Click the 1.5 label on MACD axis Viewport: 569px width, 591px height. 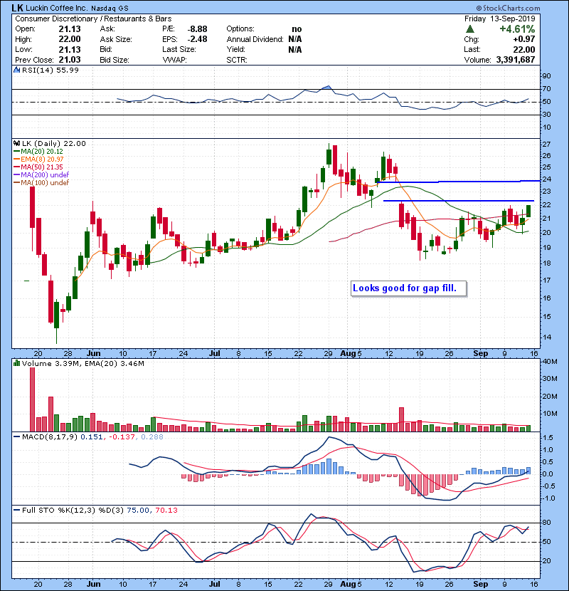pyautogui.click(x=548, y=438)
